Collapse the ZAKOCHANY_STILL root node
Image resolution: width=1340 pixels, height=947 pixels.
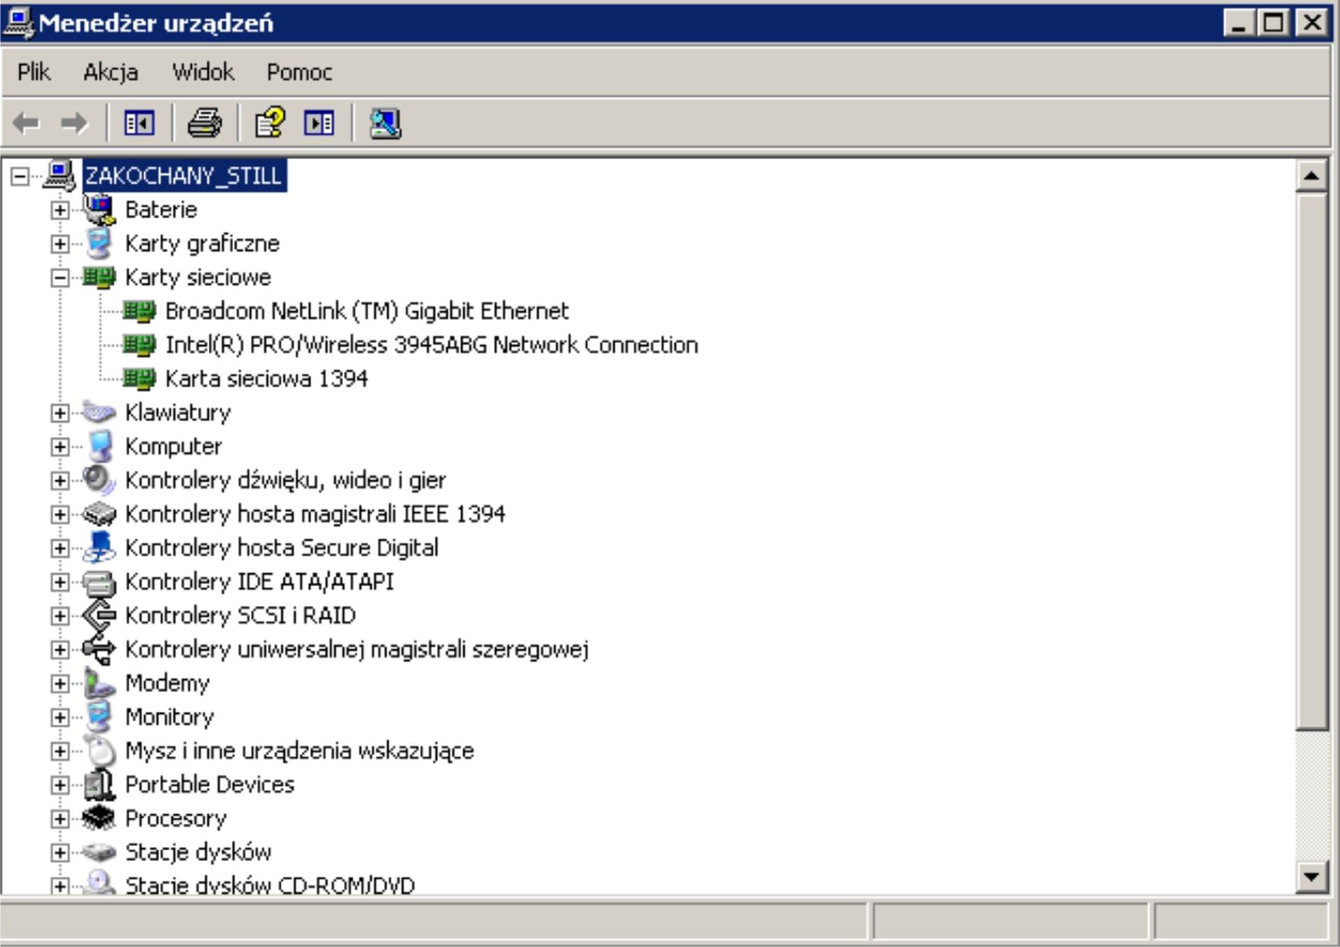[x=20, y=176]
